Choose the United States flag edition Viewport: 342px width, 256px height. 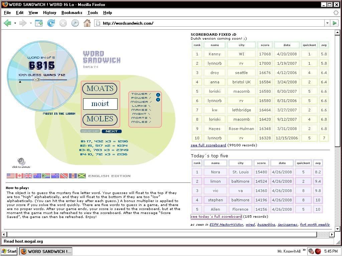tap(11, 176)
